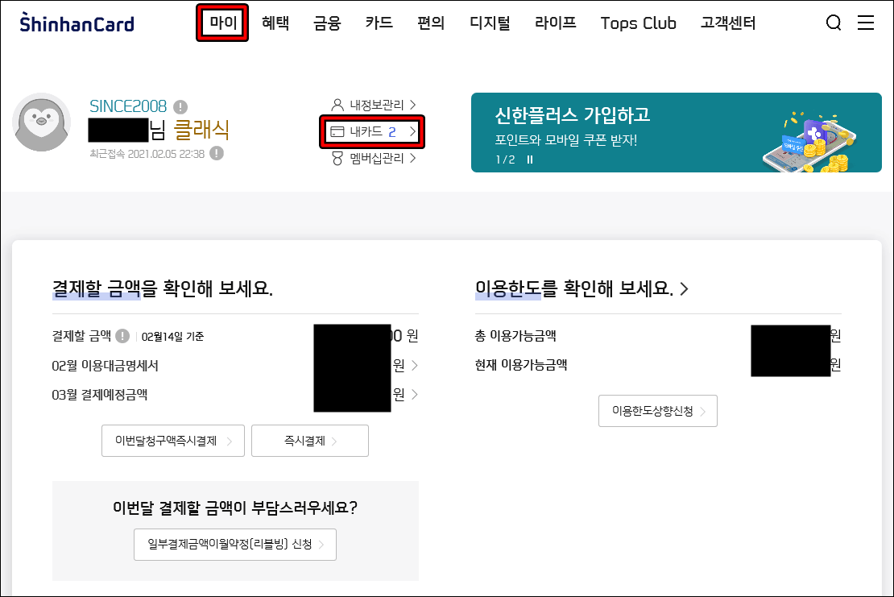
Task: Click the 02월14일 기준 date text
Action: point(172,337)
